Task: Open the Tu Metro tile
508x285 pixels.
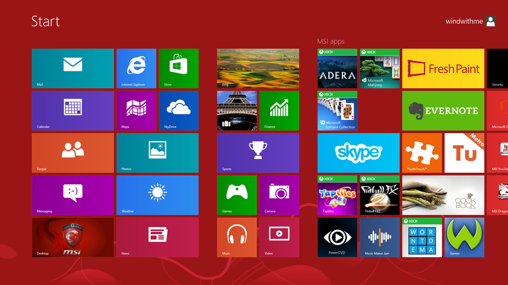Action: pos(464,153)
